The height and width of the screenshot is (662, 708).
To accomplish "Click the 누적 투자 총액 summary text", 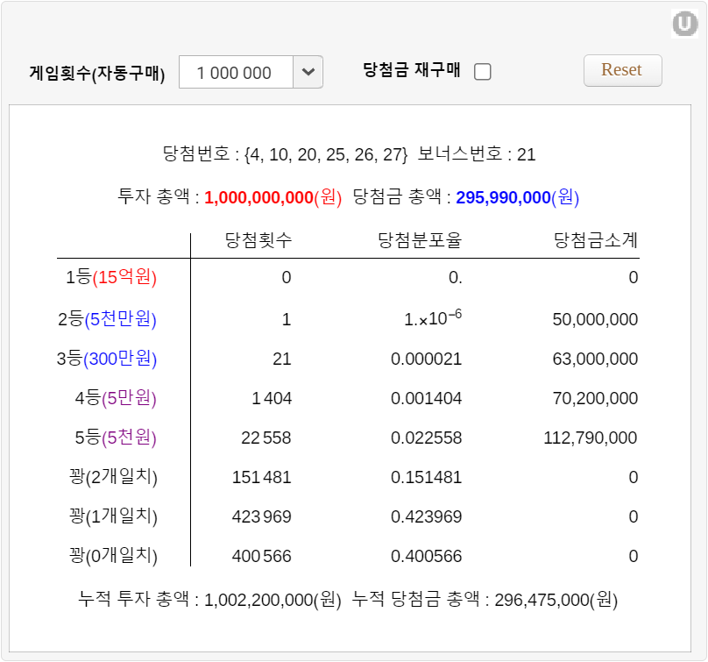I will click(209, 600).
